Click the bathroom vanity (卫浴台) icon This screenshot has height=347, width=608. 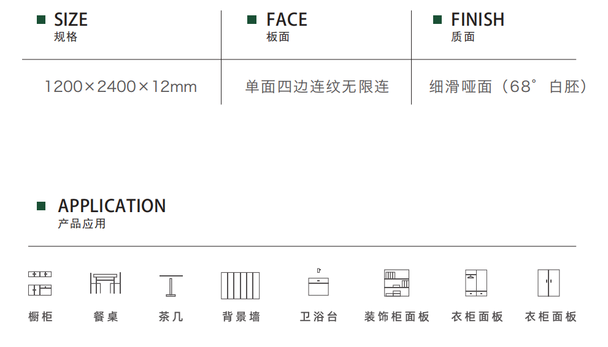318,282
